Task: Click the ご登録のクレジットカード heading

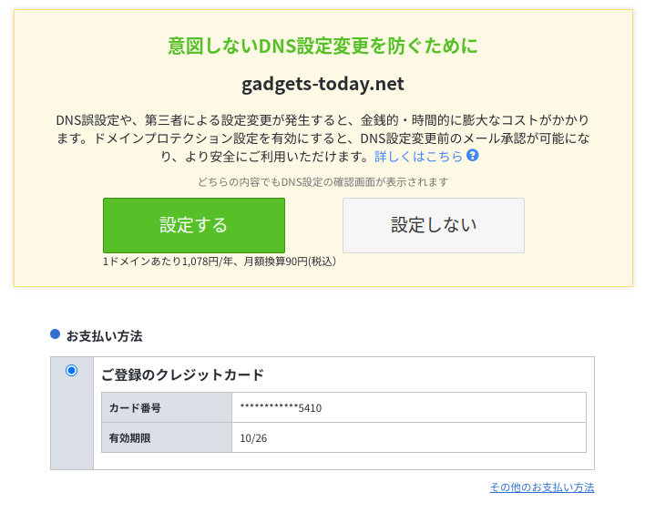Action: [x=182, y=374]
